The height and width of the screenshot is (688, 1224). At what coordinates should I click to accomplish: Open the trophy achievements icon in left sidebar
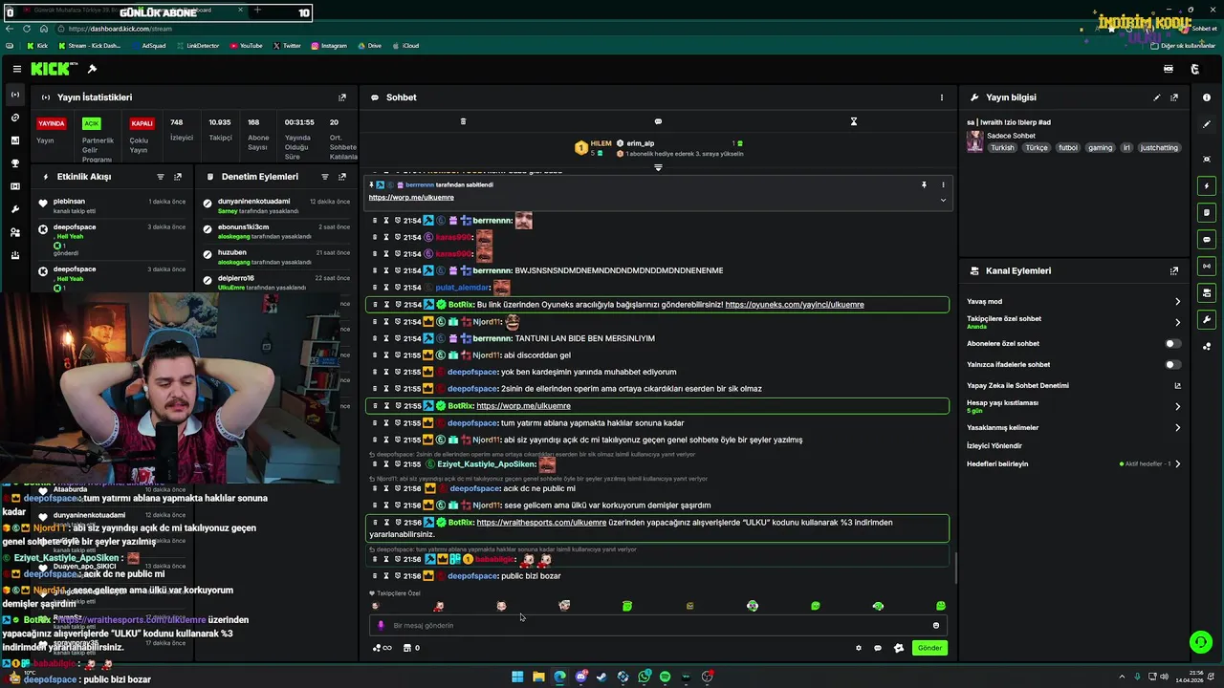(14, 163)
